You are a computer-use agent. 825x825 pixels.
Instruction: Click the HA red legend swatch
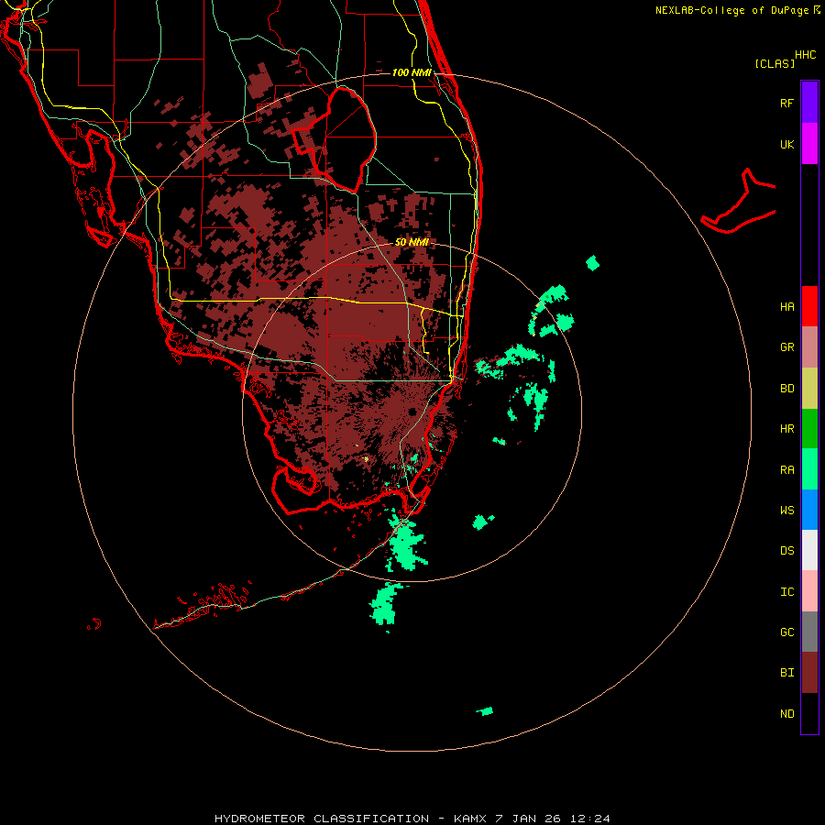pyautogui.click(x=809, y=306)
